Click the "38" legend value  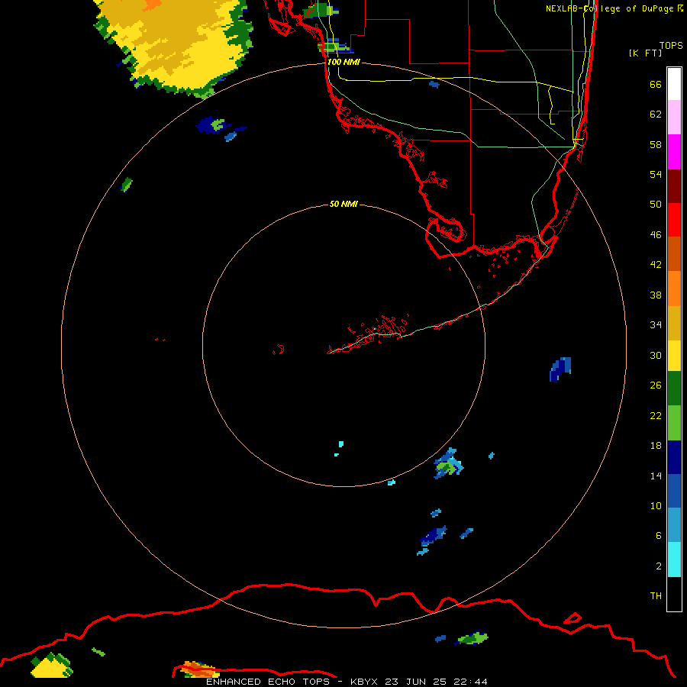656,295
